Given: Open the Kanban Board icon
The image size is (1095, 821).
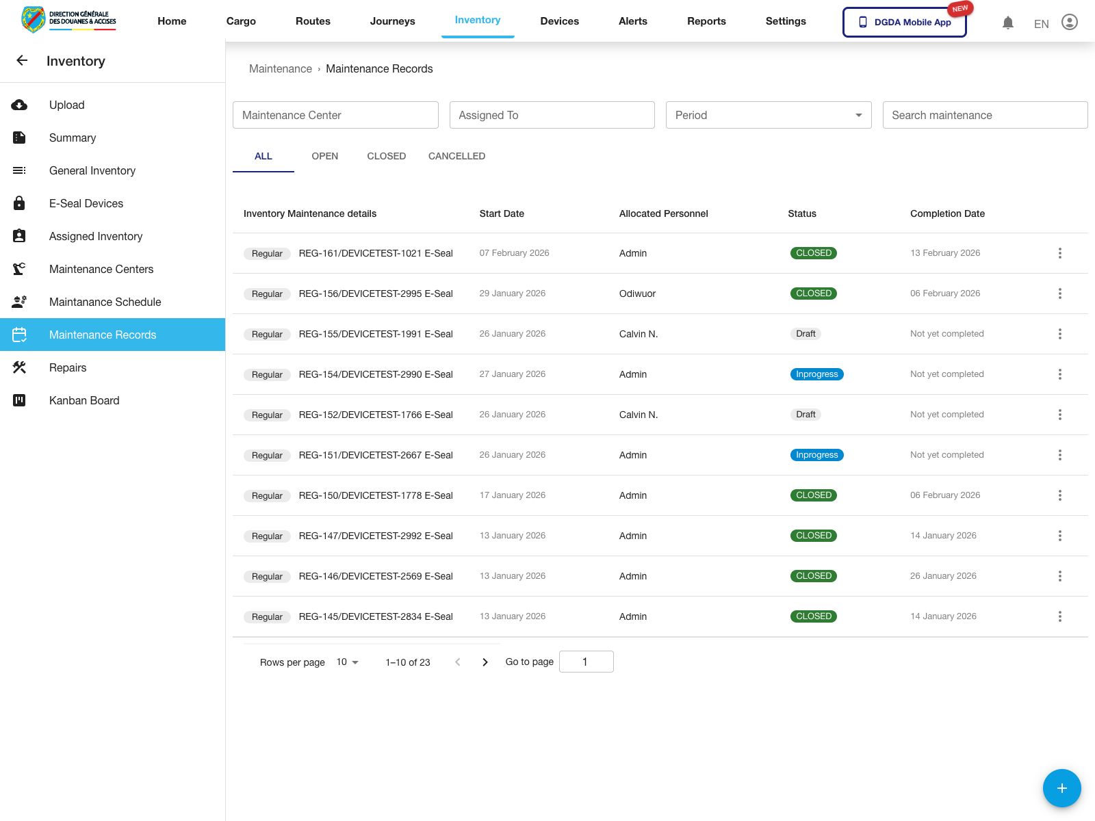Looking at the screenshot, I should pos(19,400).
